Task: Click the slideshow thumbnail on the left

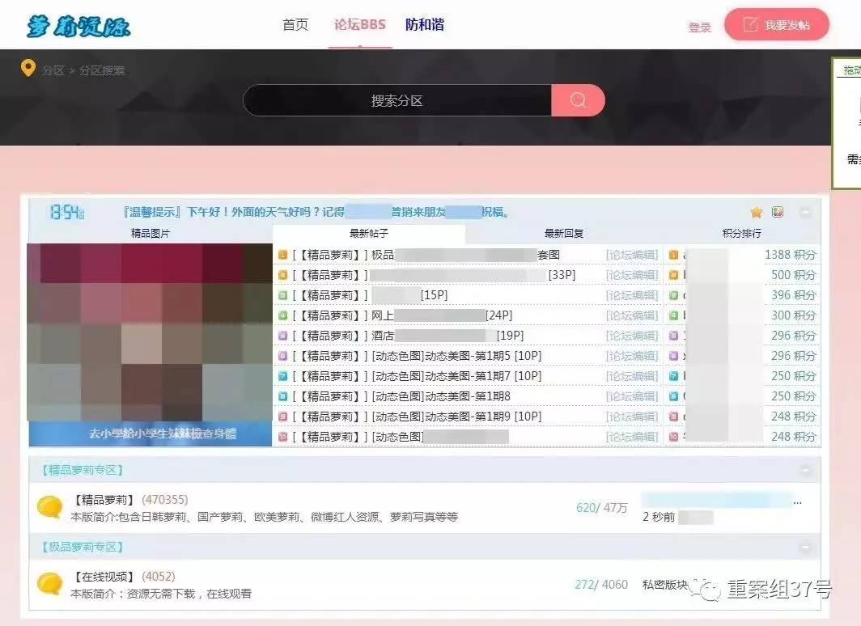Action: tap(150, 340)
